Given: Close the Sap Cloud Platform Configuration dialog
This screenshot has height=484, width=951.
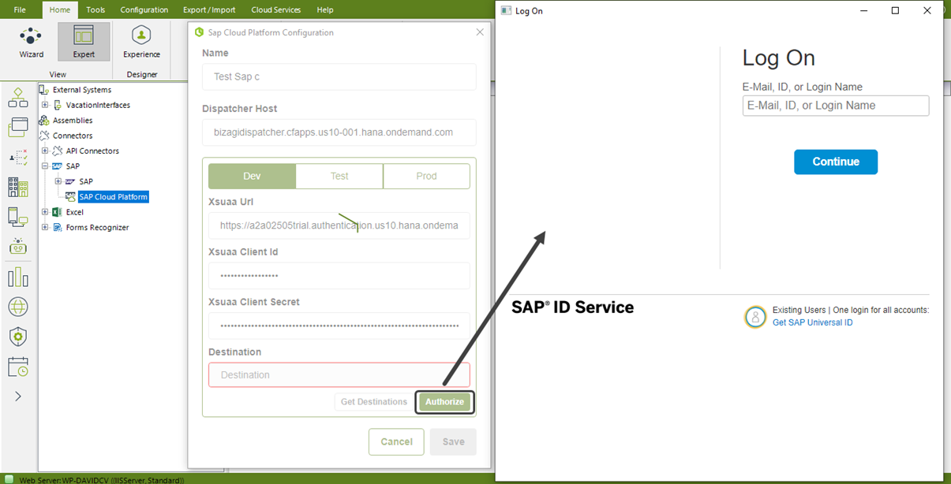Looking at the screenshot, I should 480,32.
